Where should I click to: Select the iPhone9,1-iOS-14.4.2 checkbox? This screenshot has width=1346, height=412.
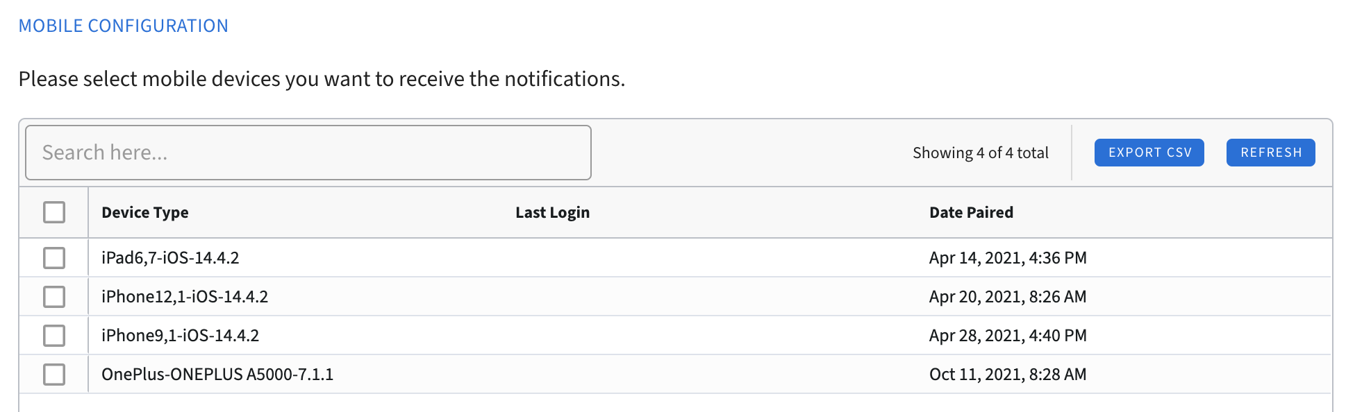click(54, 335)
